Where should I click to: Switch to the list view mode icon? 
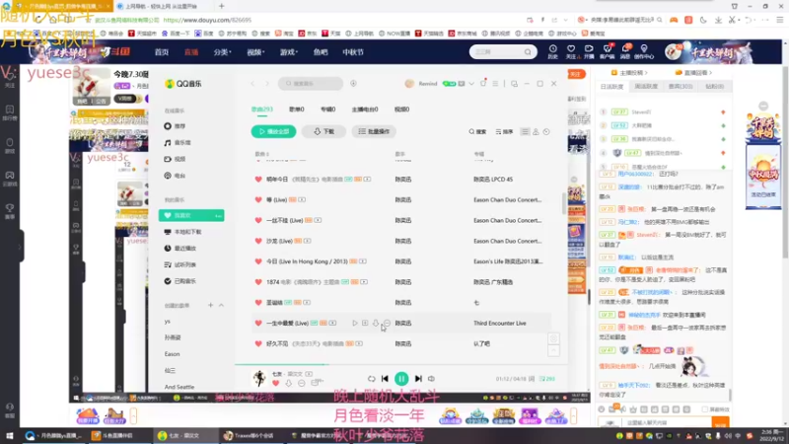[x=525, y=131]
